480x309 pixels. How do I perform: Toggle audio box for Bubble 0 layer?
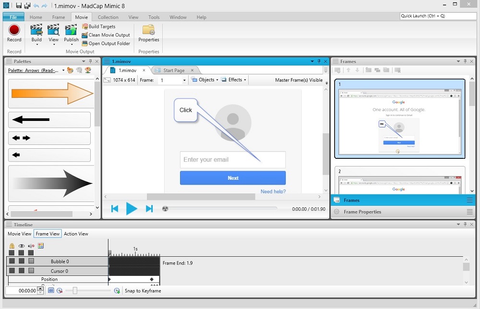coord(31,261)
